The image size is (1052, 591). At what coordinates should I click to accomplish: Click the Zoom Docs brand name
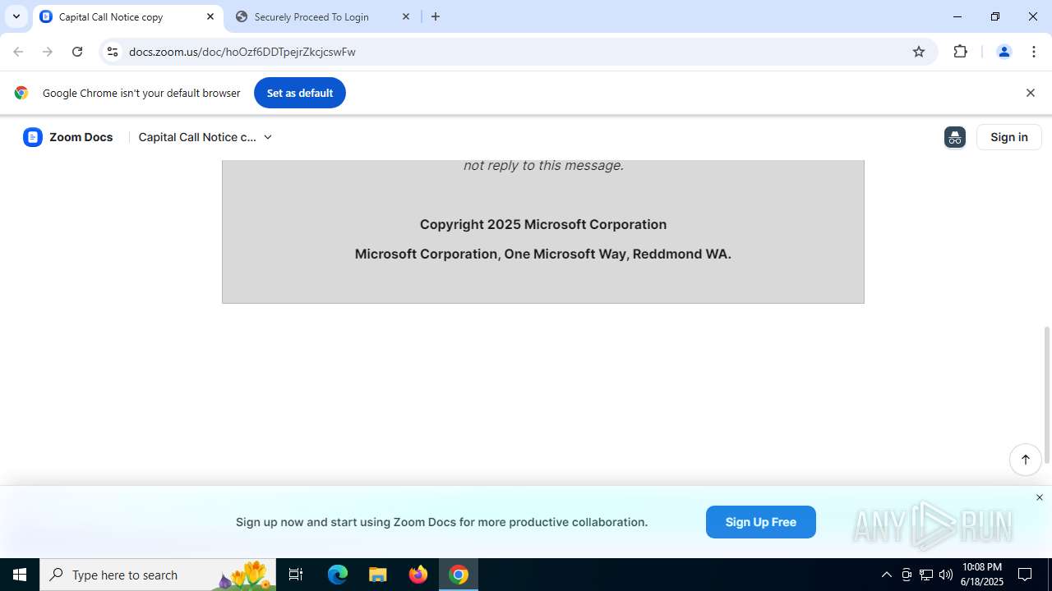point(81,137)
